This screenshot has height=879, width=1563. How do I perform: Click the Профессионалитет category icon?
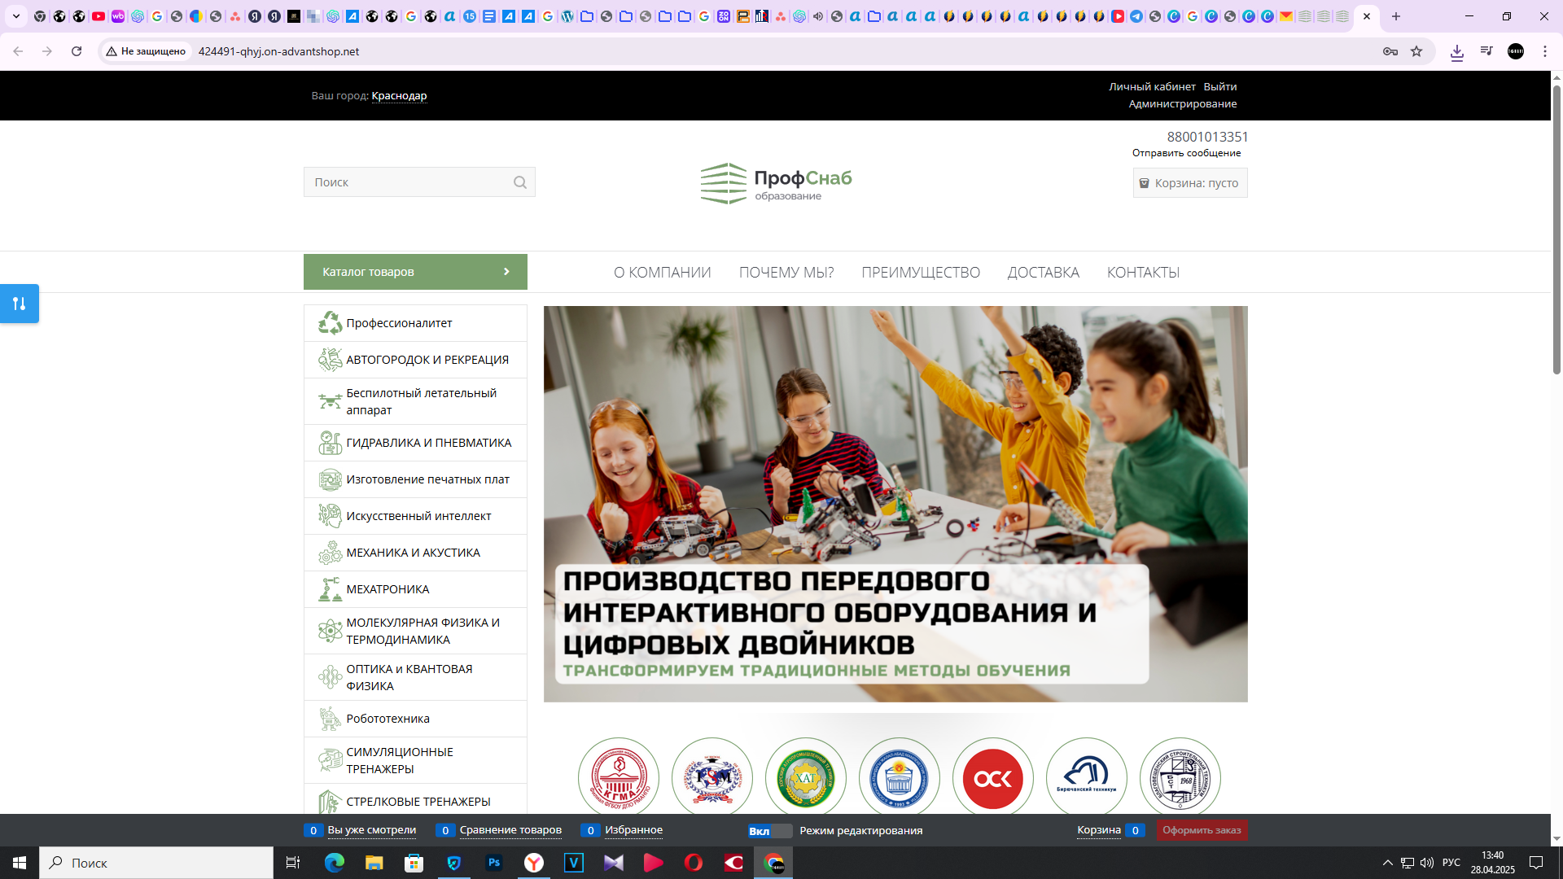coord(330,323)
